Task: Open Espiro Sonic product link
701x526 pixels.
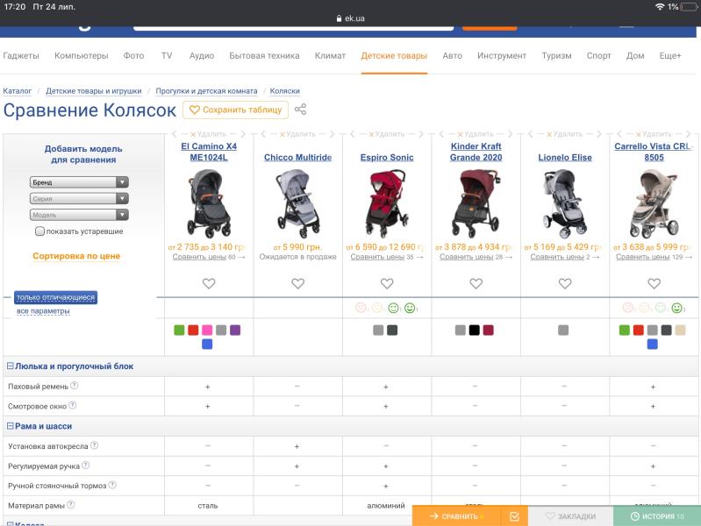Action: click(x=387, y=157)
